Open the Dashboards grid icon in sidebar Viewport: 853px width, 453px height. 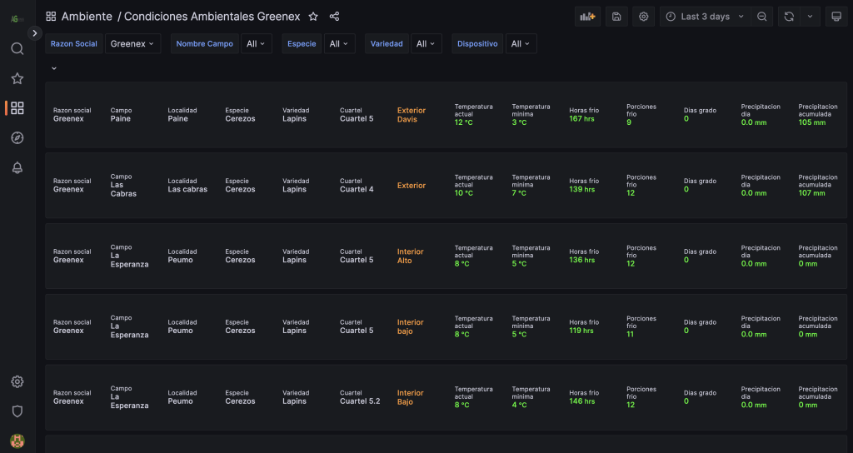17,108
